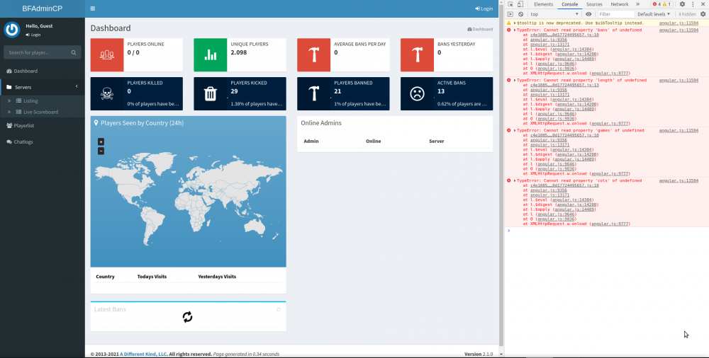The width and height of the screenshot is (709, 358).
Task: Click the Players Online people icon tile
Action: (x=107, y=54)
